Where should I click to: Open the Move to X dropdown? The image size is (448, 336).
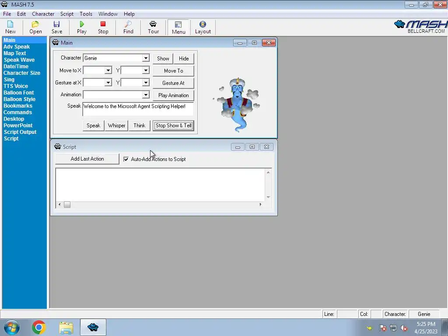pyautogui.click(x=108, y=70)
